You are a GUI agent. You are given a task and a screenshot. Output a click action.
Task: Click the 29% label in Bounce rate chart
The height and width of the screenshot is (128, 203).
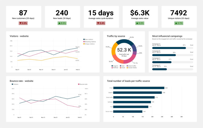tap(80, 106)
